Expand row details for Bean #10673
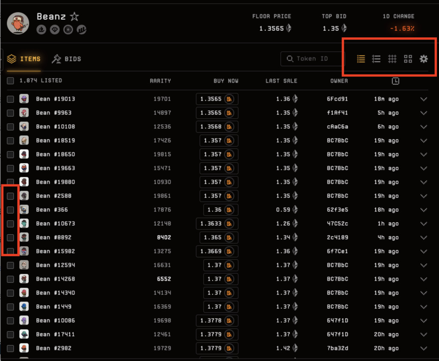The image size is (439, 361). (424, 224)
